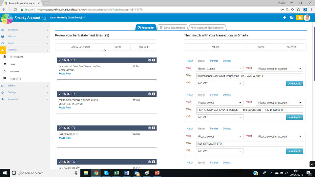Click Add Rule under FSPRG.COM CORONA line
The width and height of the screenshot is (315, 177).
tap(65, 108)
